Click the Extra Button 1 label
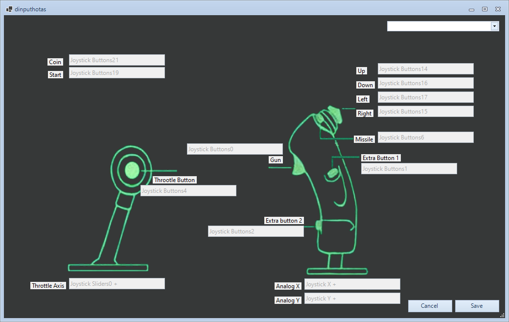Image resolution: width=509 pixels, height=322 pixels. pyautogui.click(x=381, y=158)
